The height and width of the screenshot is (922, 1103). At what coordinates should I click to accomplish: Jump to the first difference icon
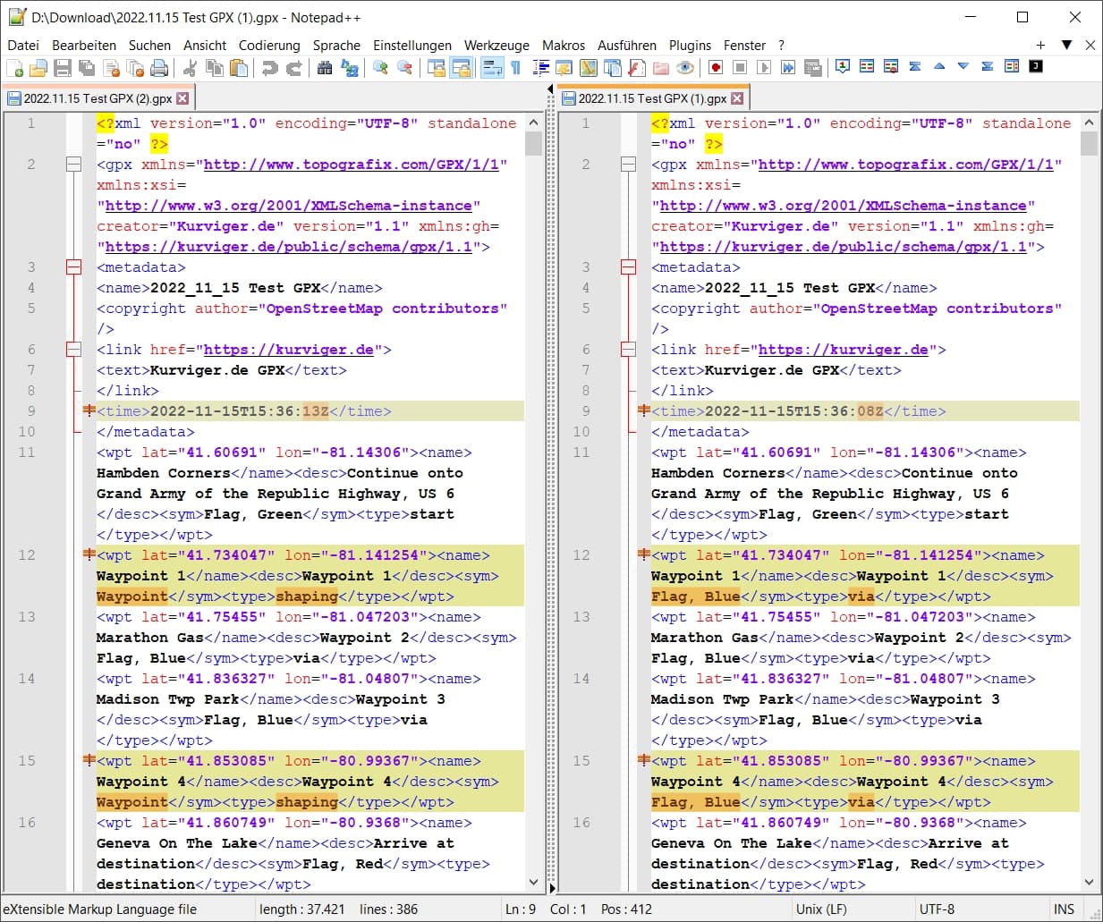915,67
